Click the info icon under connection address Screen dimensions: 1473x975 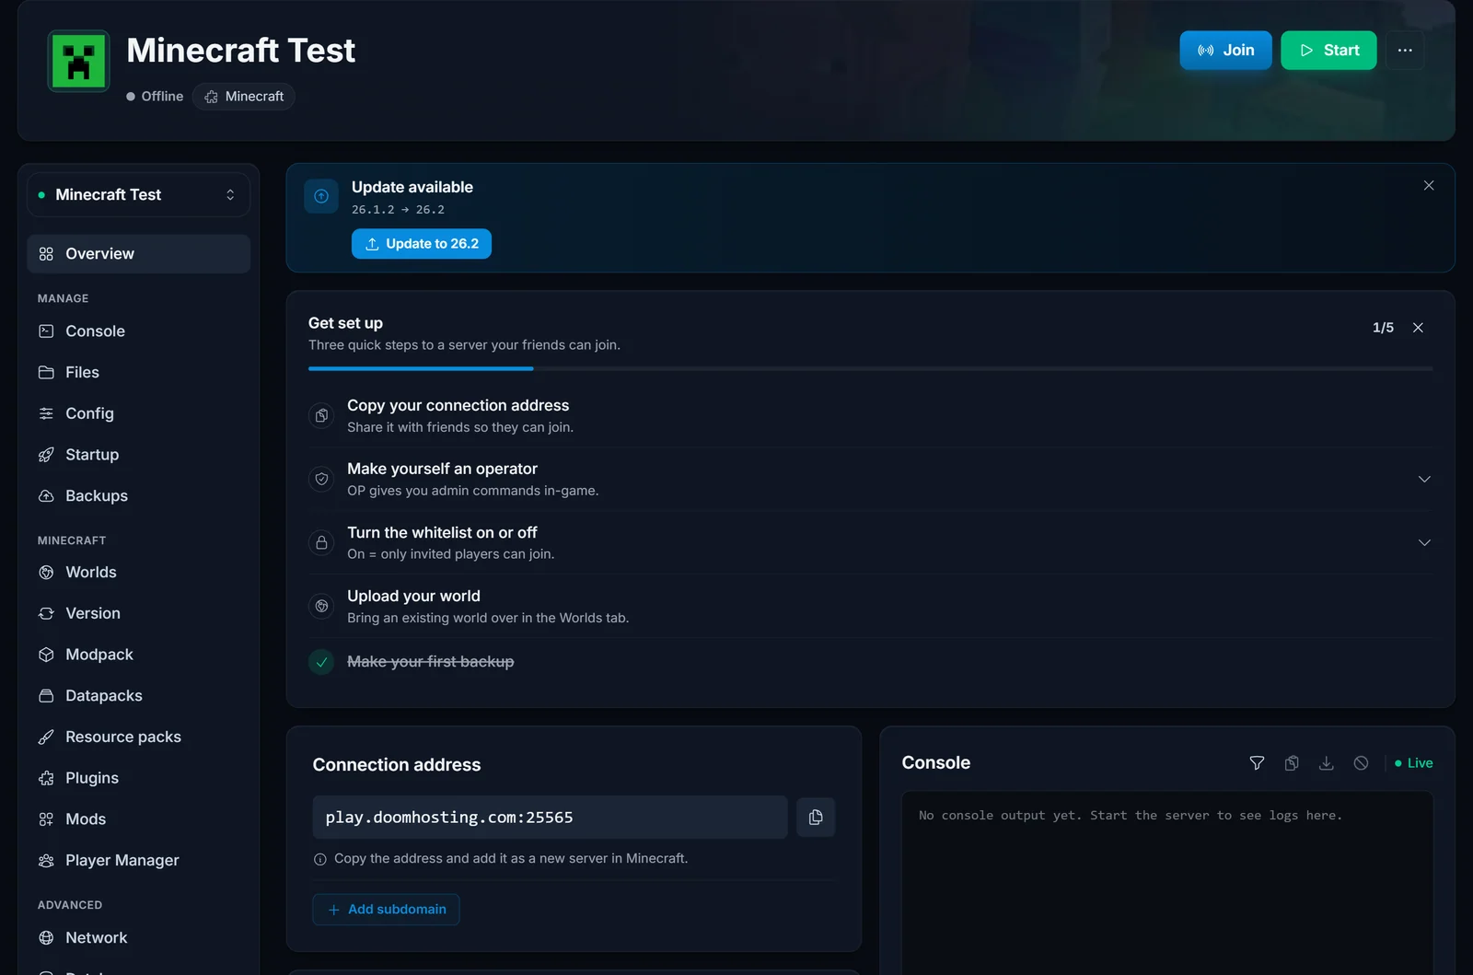[320, 859]
